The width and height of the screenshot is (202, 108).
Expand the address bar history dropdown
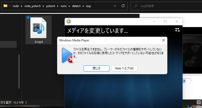coord(115,6)
